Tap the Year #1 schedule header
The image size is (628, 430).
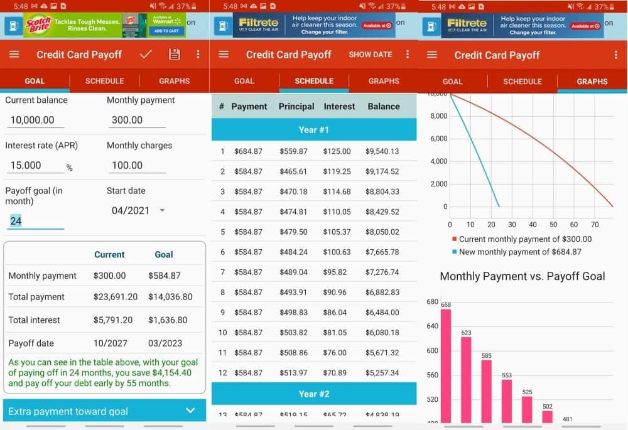click(314, 130)
